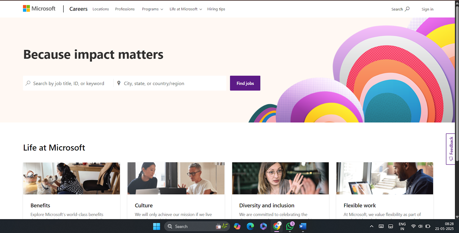Click the location pin icon in search bar
The image size is (459, 233).
119,83
